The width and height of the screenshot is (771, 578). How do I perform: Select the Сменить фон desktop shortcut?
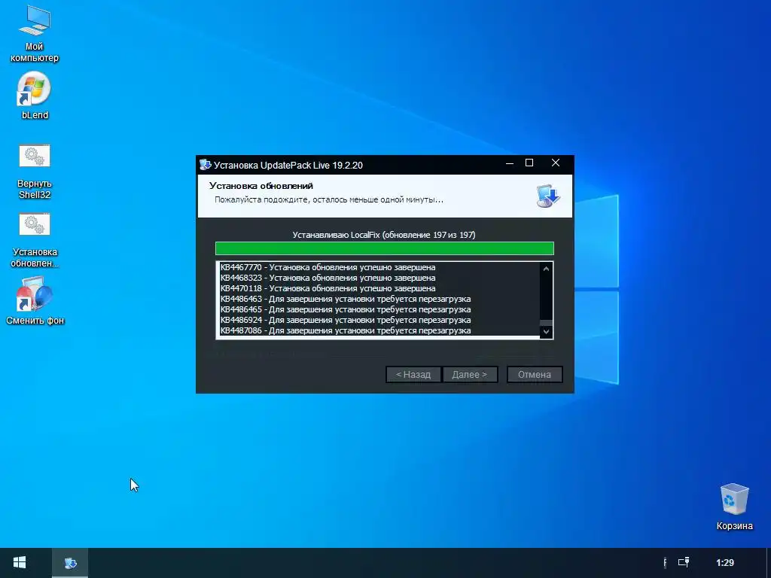(x=35, y=300)
